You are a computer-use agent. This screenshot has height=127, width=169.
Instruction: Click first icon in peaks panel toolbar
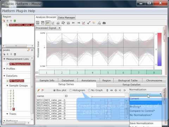coord(4,54)
